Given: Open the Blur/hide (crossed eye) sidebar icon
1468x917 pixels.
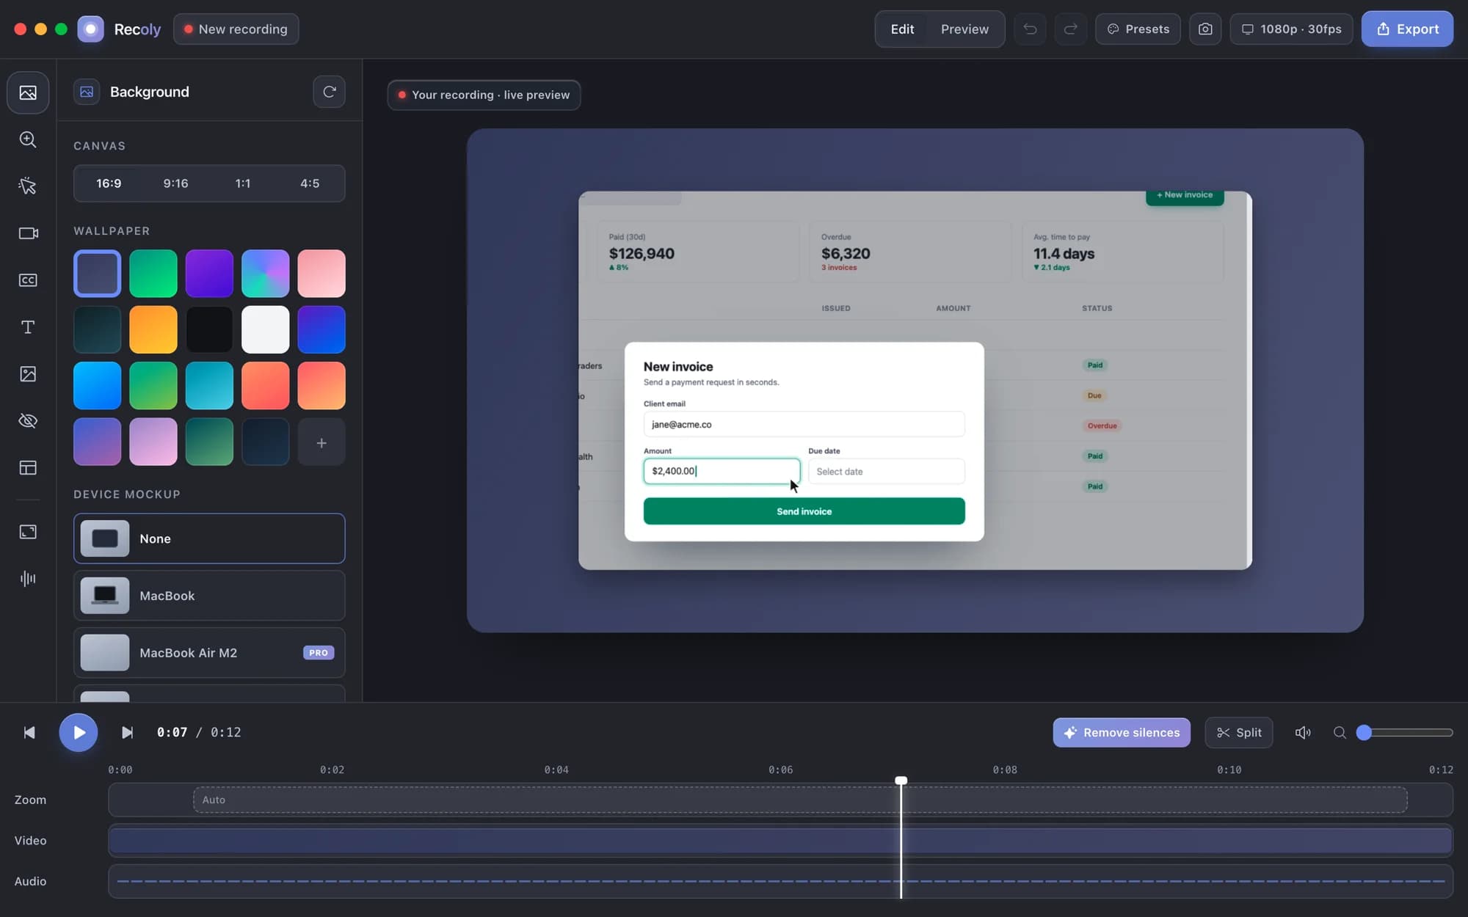Looking at the screenshot, I should tap(28, 421).
